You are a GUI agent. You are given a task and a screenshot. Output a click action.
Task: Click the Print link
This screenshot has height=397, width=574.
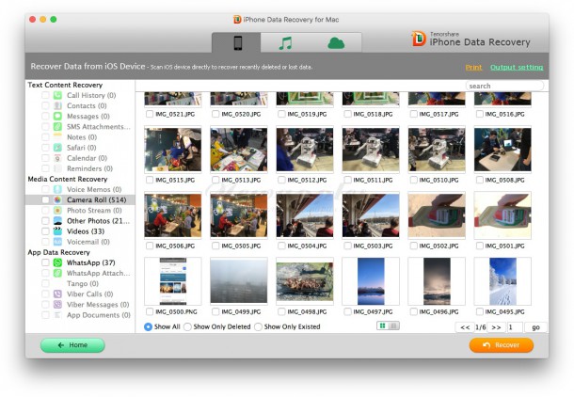click(473, 68)
